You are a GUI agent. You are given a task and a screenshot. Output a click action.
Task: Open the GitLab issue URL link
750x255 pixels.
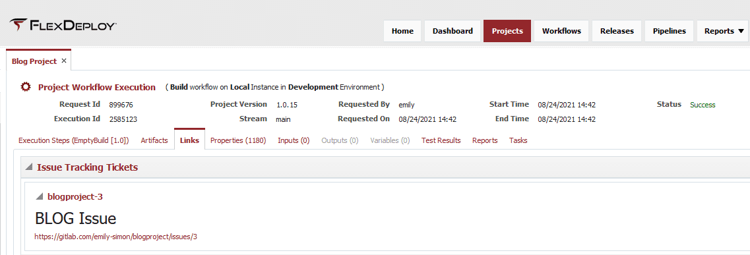point(115,237)
